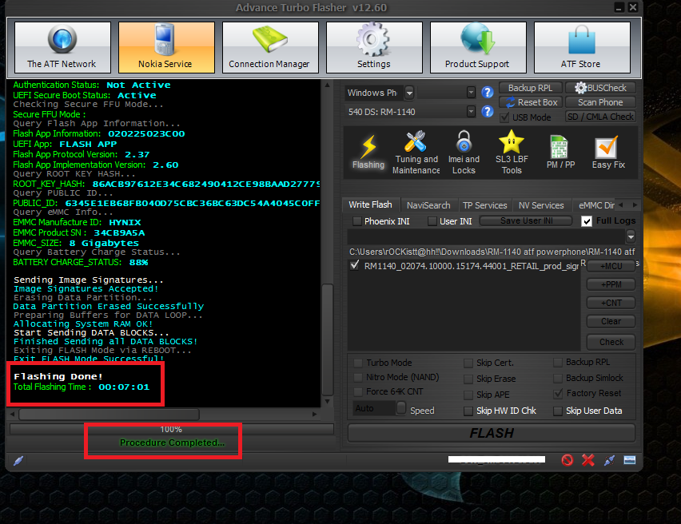
Task: Expand the Auto speed dropdown
Action: (400, 409)
